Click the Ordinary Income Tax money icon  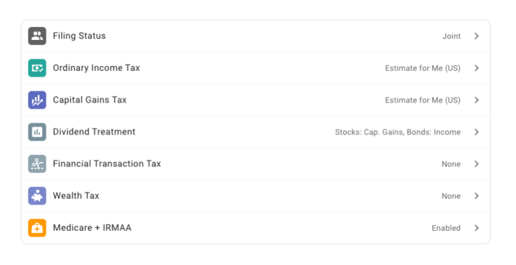[x=37, y=68]
